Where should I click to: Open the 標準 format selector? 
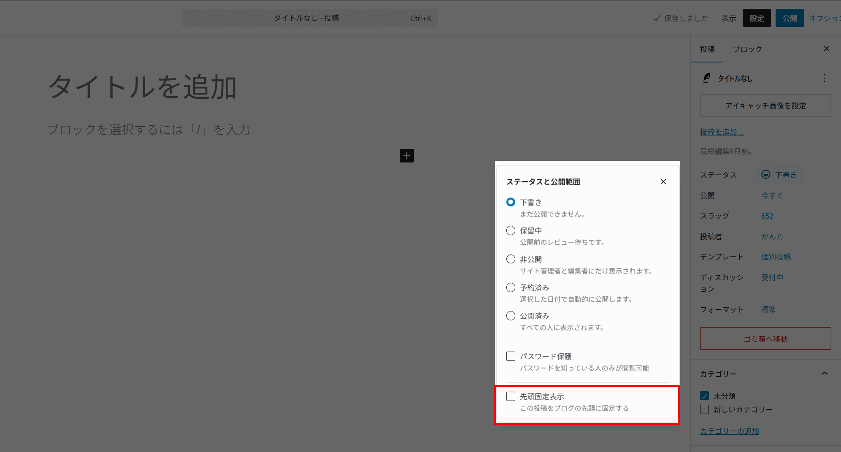click(768, 309)
